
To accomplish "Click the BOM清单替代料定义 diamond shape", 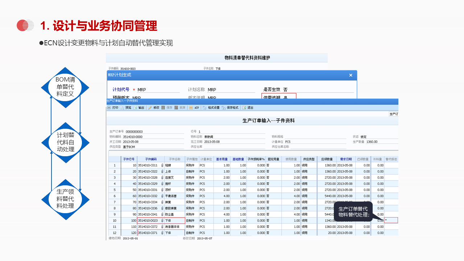I will (x=65, y=87).
